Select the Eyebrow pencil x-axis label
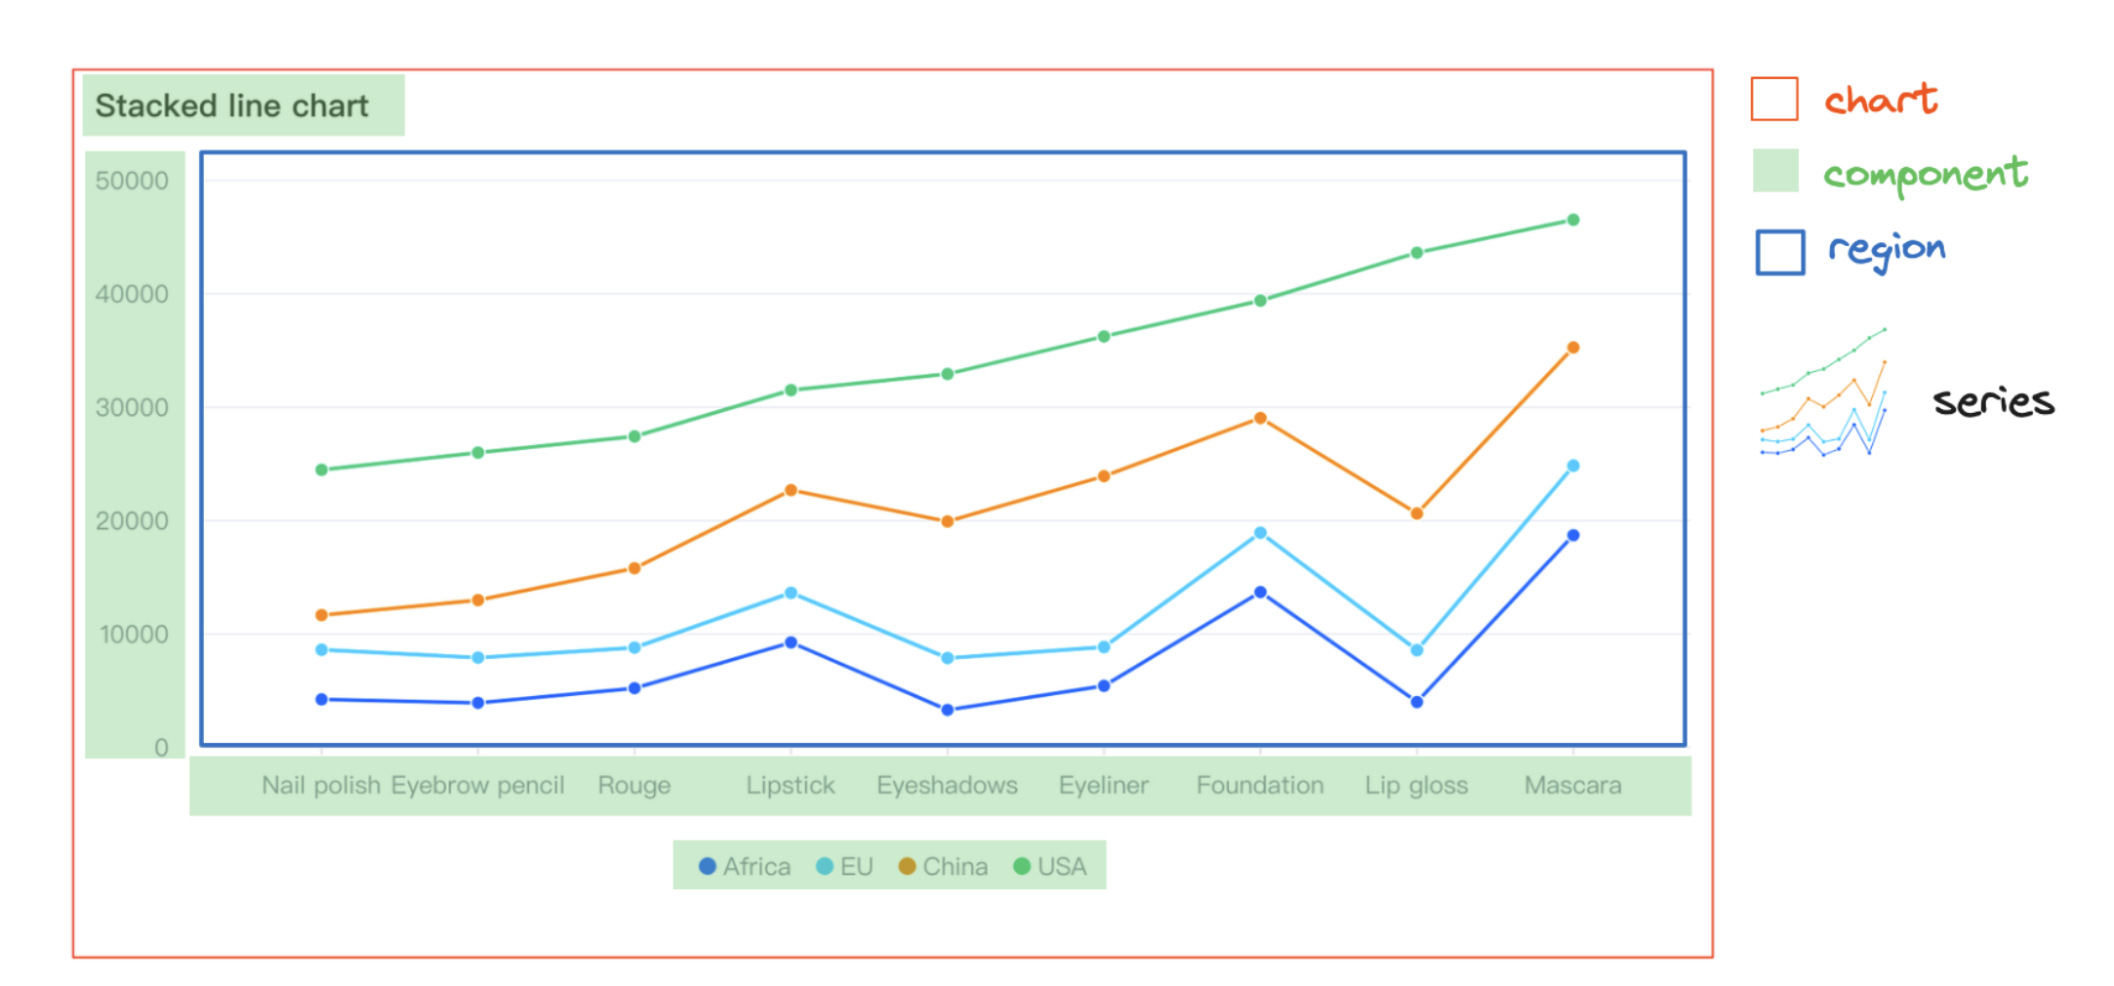 478,785
